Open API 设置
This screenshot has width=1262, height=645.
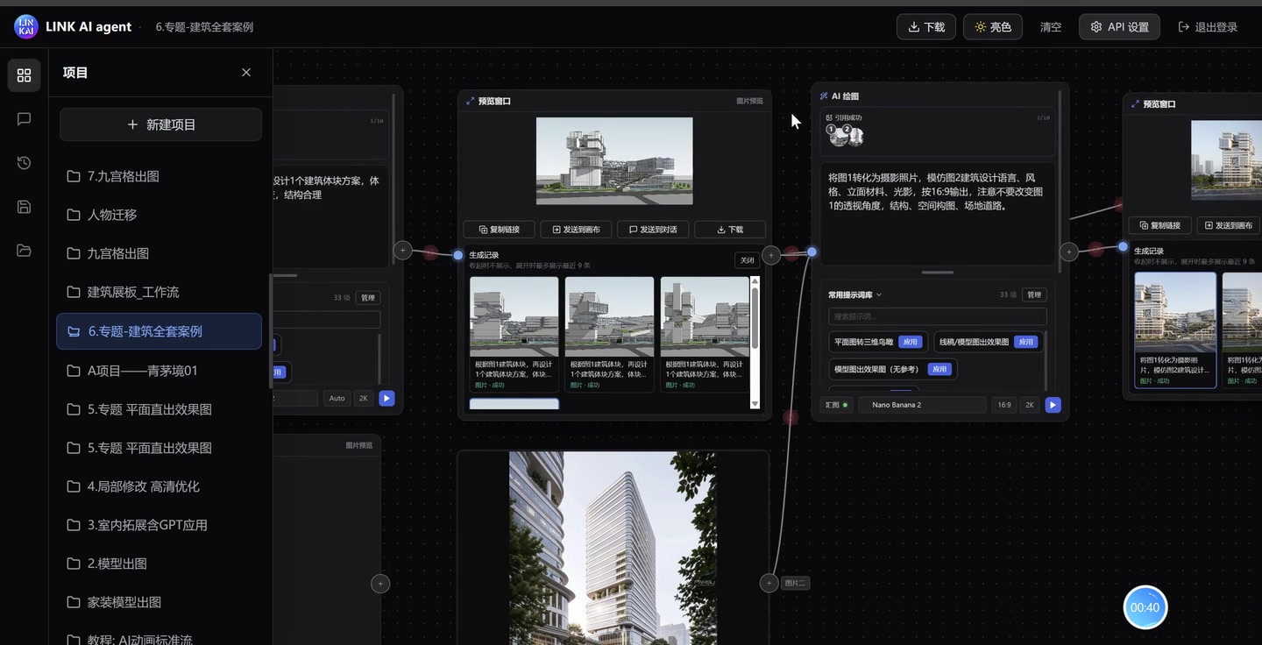1119,27
